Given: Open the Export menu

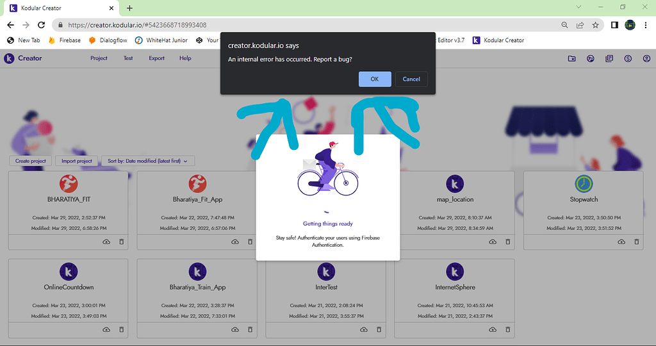Looking at the screenshot, I should [156, 58].
